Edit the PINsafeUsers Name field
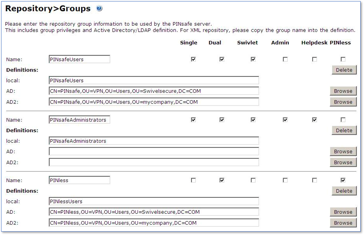Screen dimensions: 364x235 click(79, 59)
